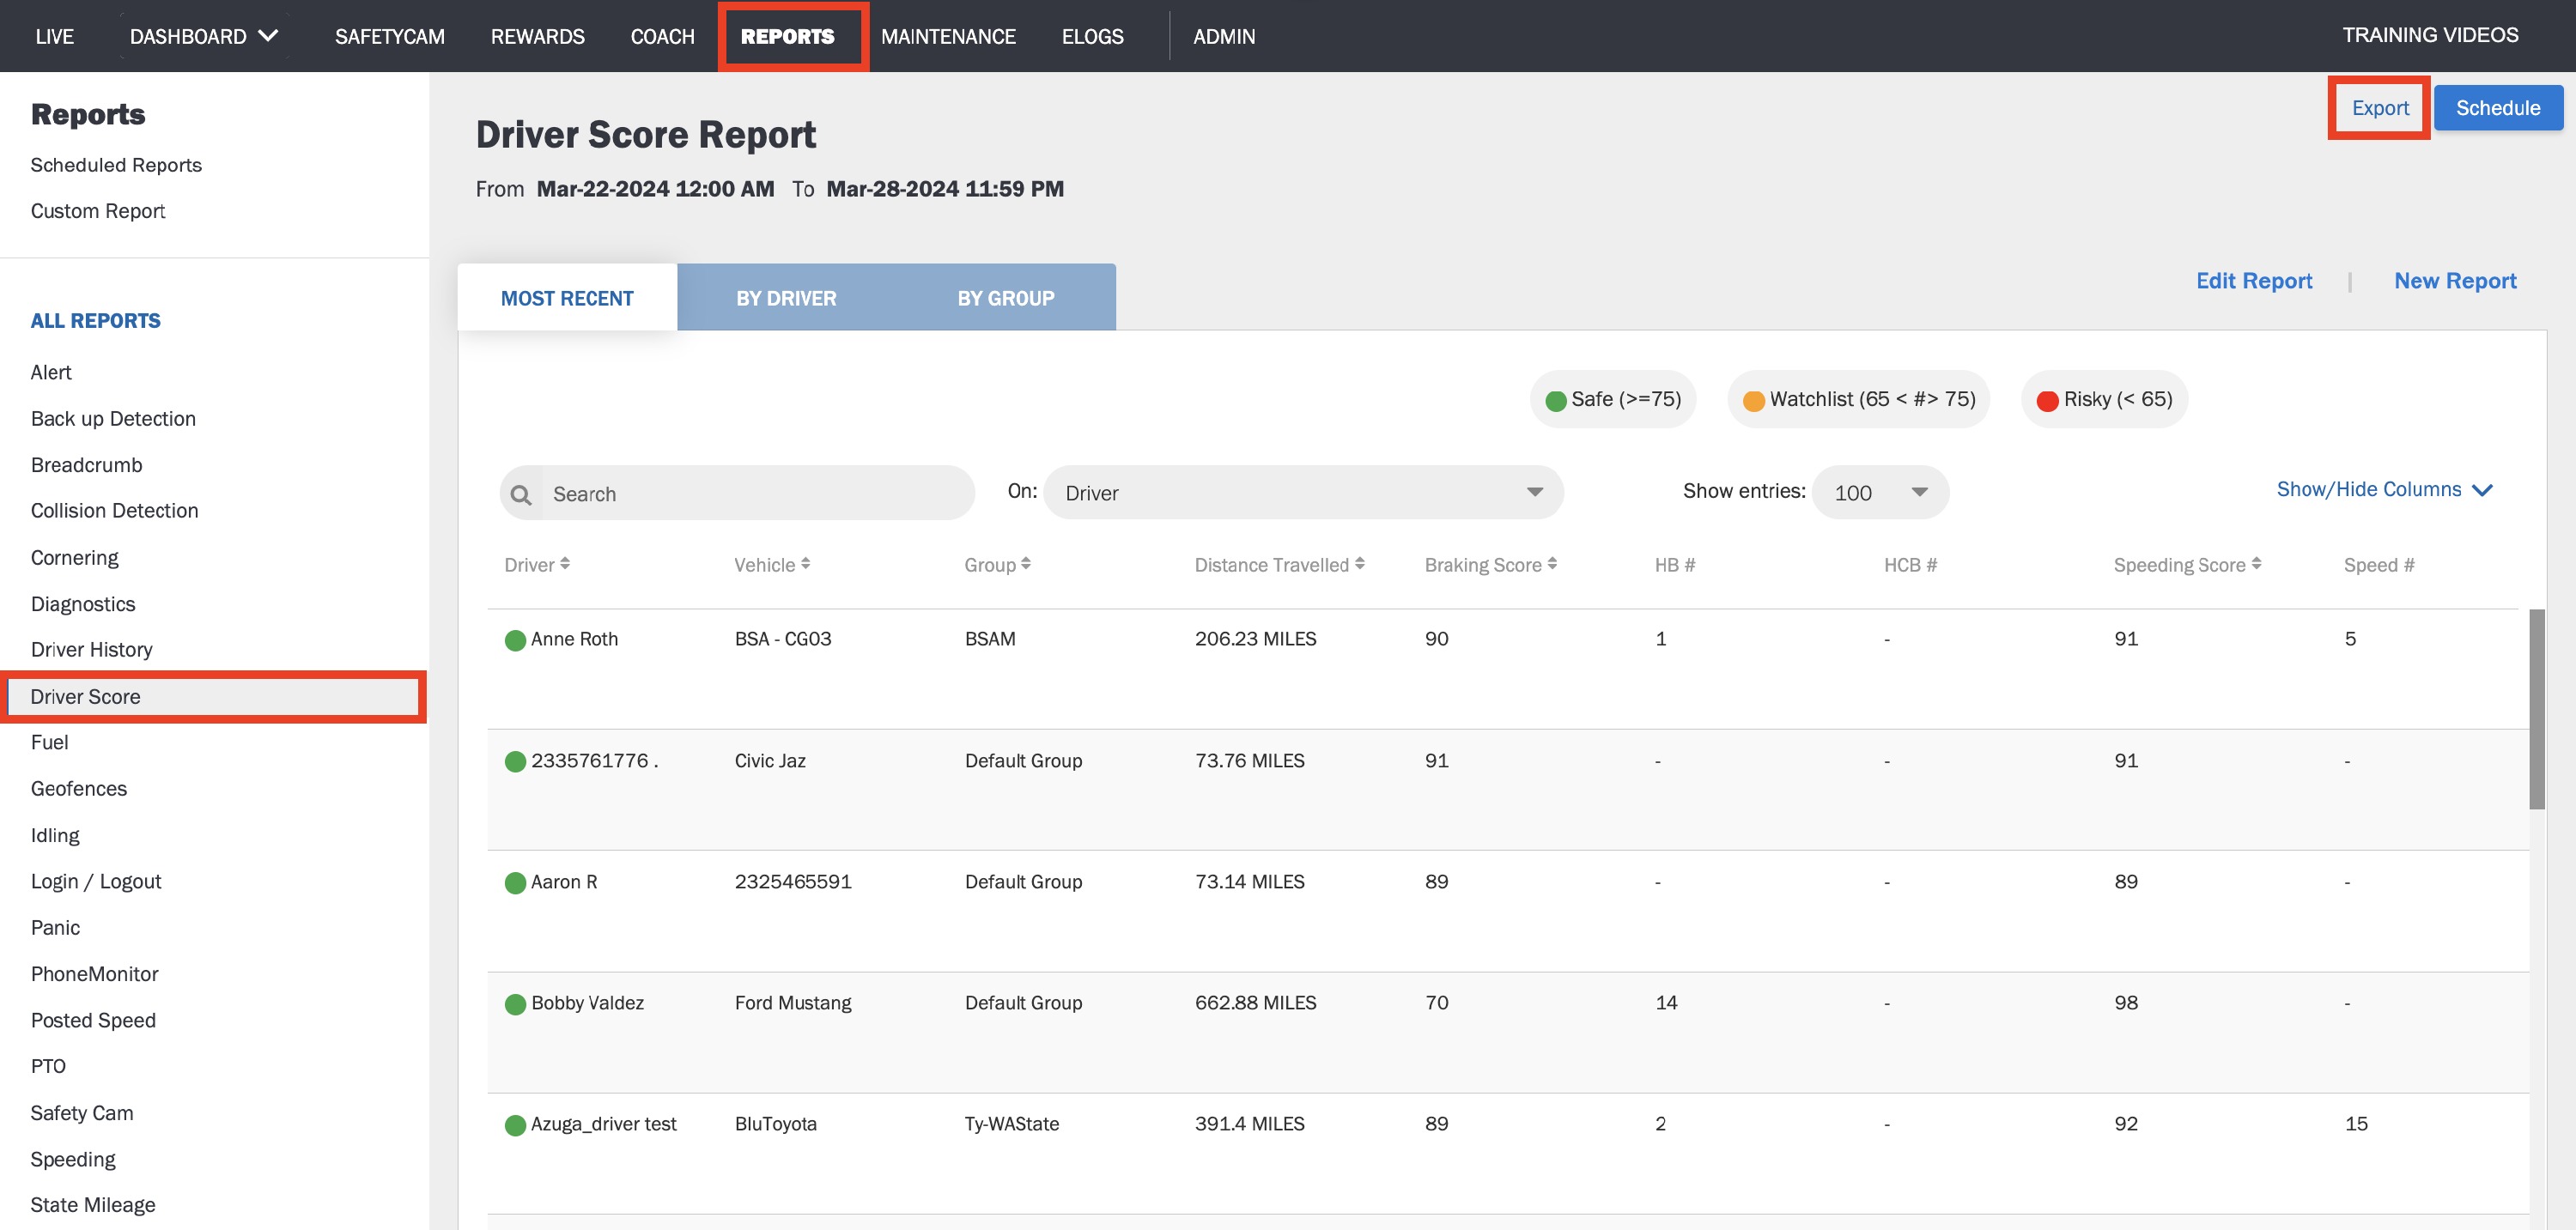This screenshot has height=1230, width=2576.
Task: Click status dot for driver 2335761776
Action: (515, 762)
